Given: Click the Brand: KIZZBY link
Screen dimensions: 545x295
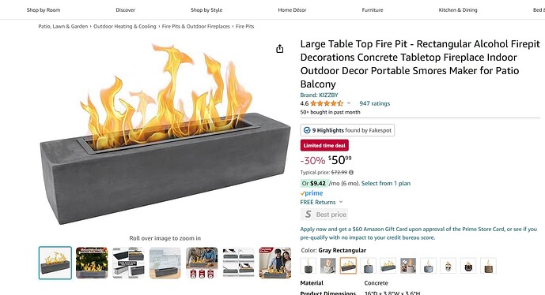Looking at the screenshot, I should (319, 95).
